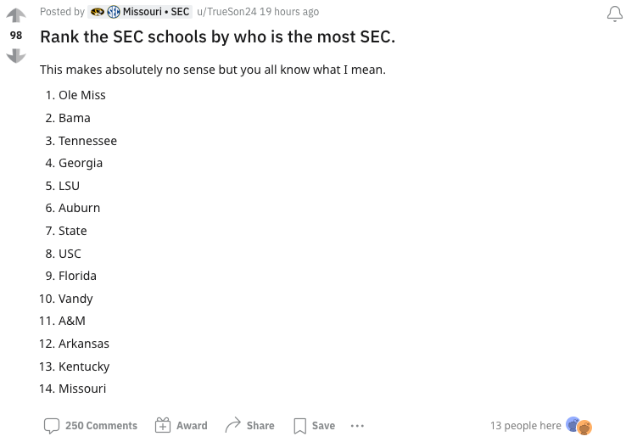Click the 19 hours ago timestamp

point(289,12)
